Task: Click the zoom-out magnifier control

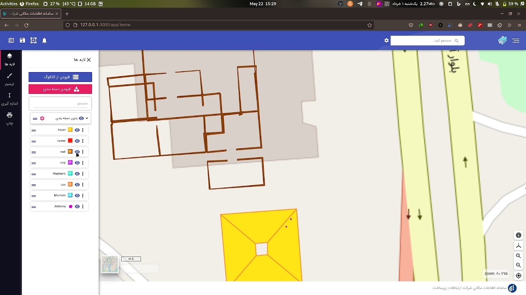Action: pos(518,265)
